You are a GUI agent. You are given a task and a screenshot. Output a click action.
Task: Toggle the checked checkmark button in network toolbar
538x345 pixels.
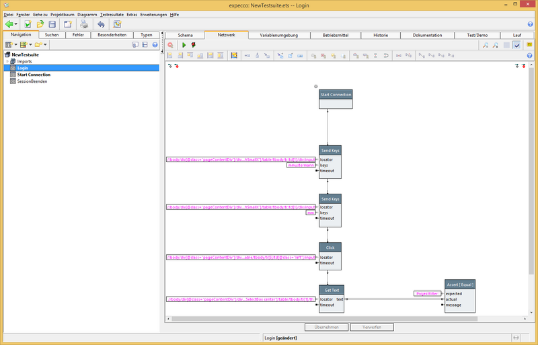point(516,45)
